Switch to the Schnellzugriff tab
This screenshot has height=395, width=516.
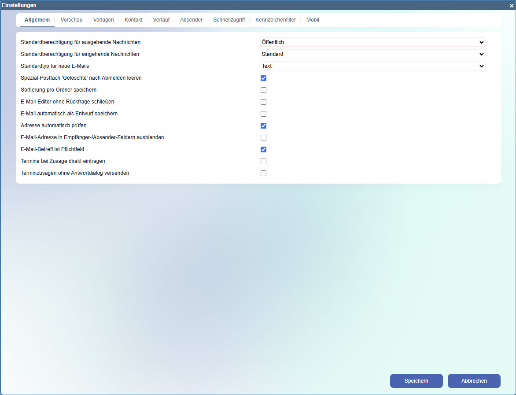coord(229,20)
